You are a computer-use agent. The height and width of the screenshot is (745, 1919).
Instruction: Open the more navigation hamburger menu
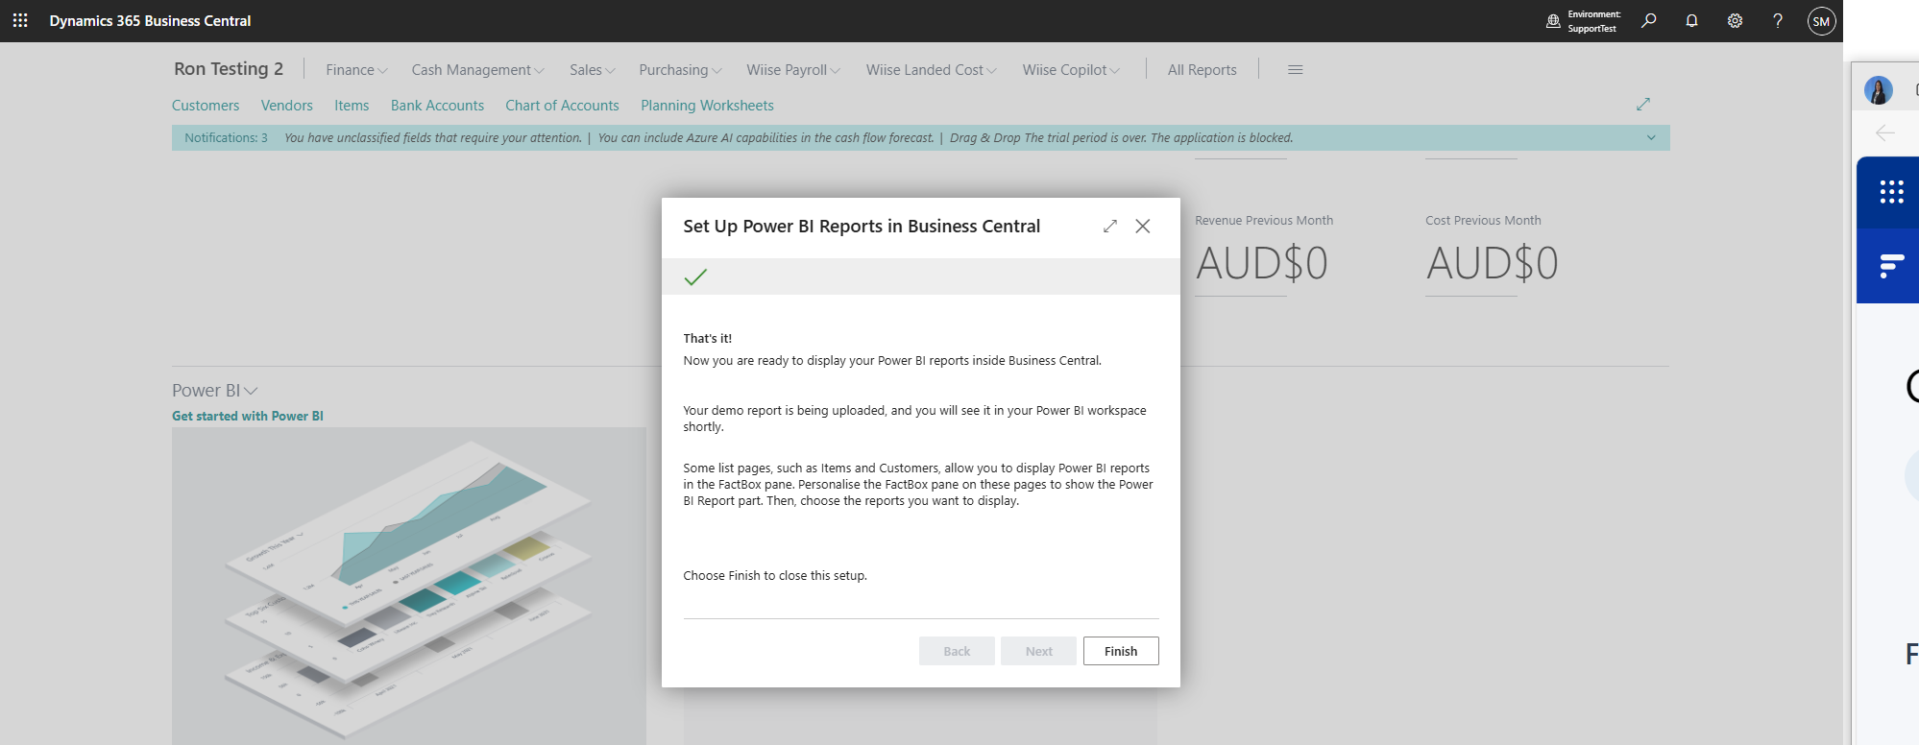(x=1296, y=69)
